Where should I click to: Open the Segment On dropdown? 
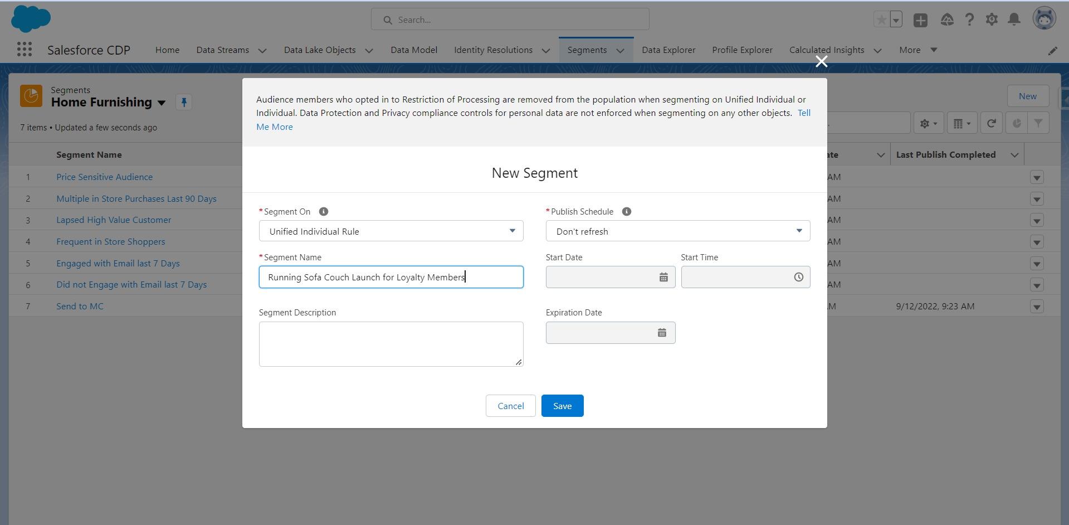pos(391,231)
